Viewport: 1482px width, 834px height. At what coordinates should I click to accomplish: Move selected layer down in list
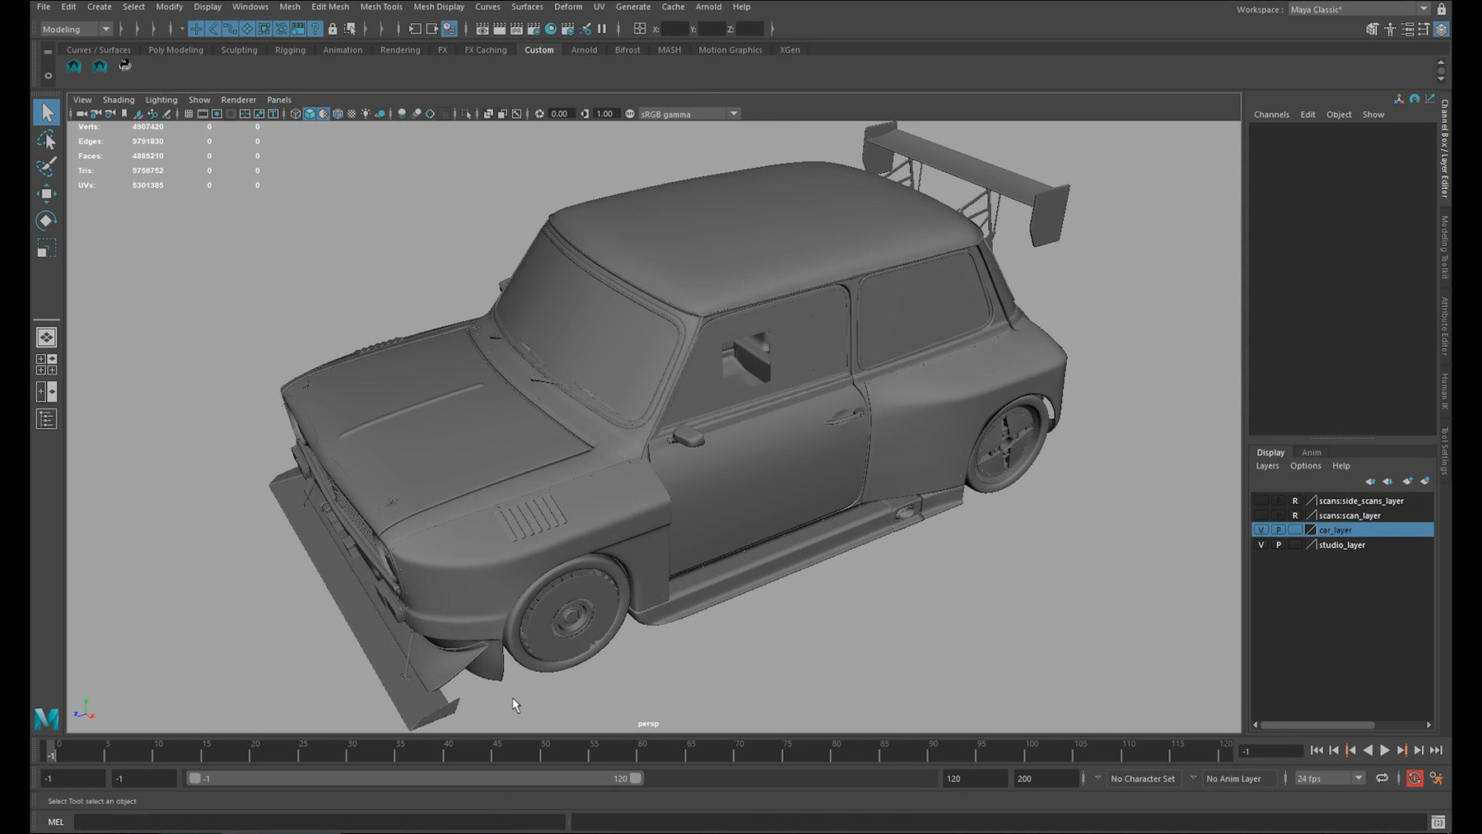point(1388,481)
